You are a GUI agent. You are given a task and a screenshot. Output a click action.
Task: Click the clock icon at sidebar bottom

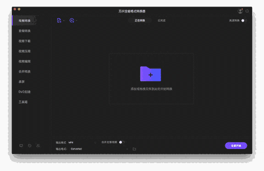click(x=29, y=145)
